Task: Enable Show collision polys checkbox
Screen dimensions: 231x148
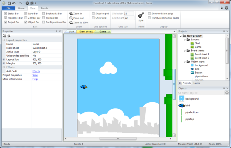Action: [149, 14]
